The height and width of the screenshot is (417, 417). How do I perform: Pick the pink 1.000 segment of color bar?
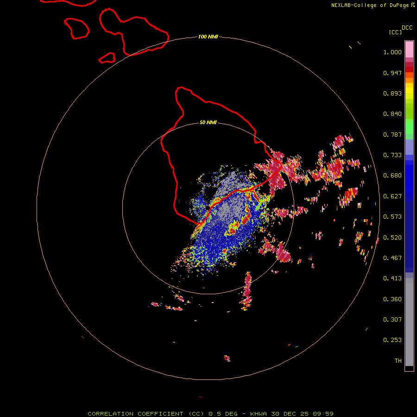pyautogui.click(x=409, y=50)
